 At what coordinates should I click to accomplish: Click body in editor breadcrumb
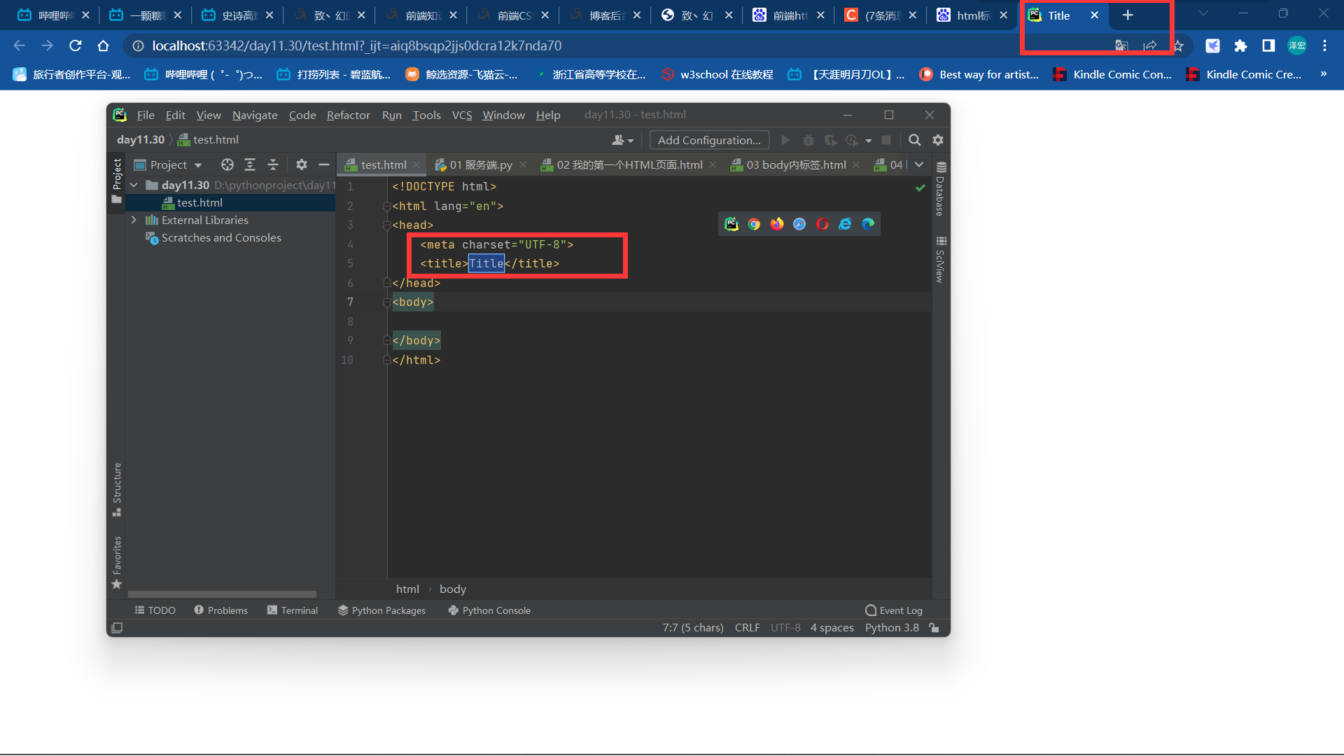tap(452, 589)
